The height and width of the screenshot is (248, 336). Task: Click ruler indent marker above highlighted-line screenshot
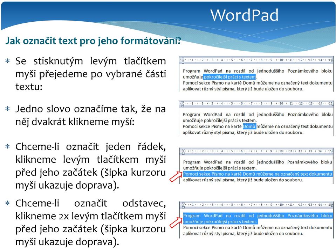click(x=183, y=152)
